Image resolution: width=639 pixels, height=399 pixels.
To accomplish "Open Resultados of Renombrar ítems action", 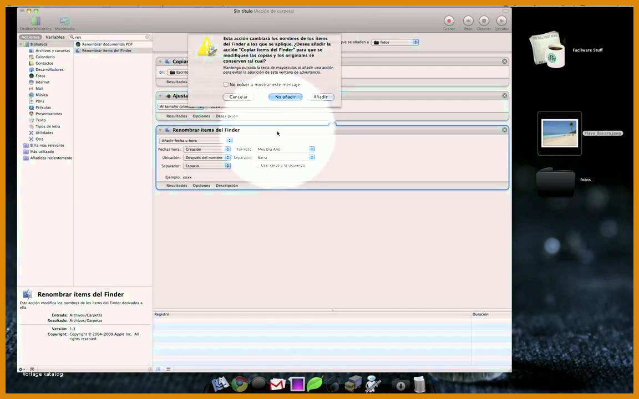I will click(177, 186).
